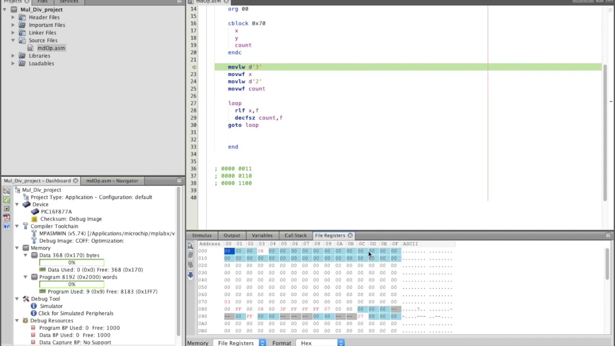615x346 pixels.
Task: Click the Libraries folder icon
Action: [x=22, y=56]
